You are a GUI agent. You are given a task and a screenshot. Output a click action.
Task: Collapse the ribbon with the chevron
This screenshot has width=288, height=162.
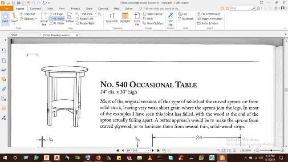[x=285, y=28]
